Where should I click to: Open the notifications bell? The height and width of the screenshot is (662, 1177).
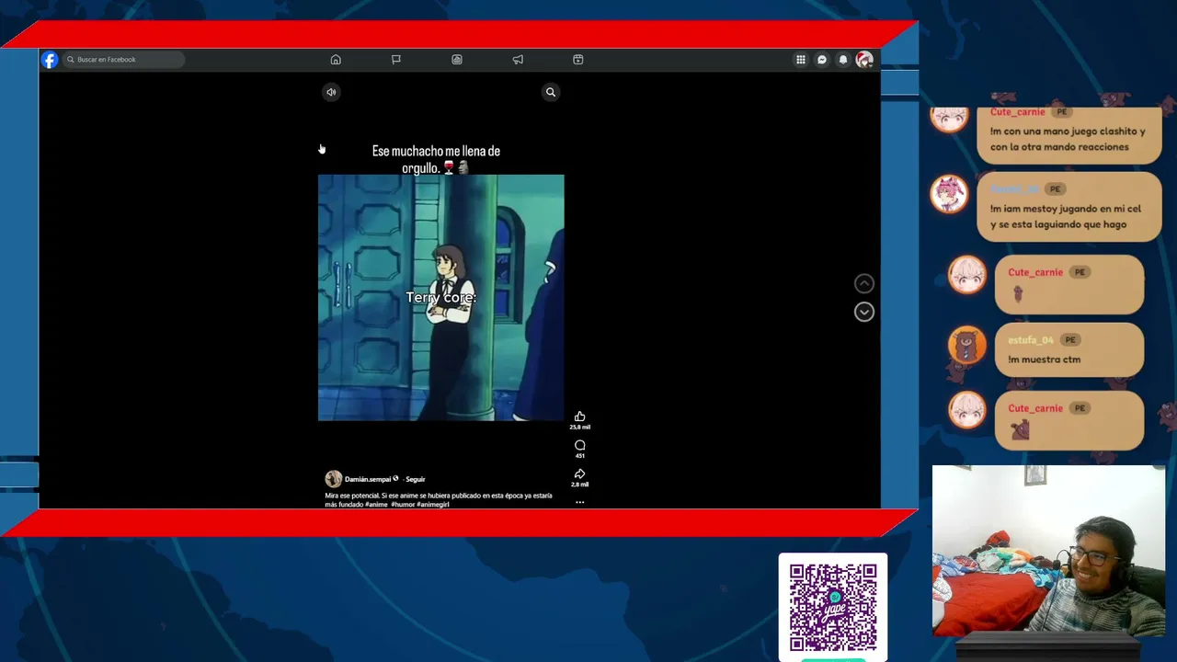point(843,60)
